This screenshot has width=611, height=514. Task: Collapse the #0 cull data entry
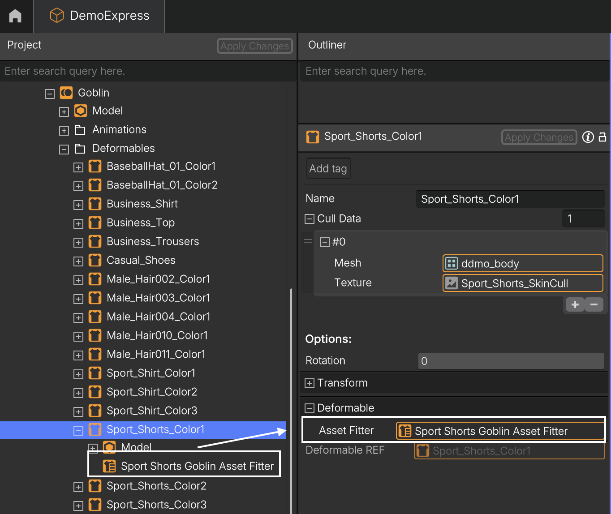pos(325,242)
